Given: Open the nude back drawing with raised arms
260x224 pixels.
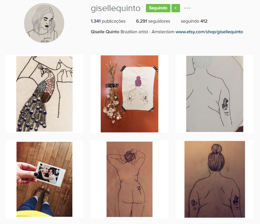Looking at the screenshot, I should point(129,179).
